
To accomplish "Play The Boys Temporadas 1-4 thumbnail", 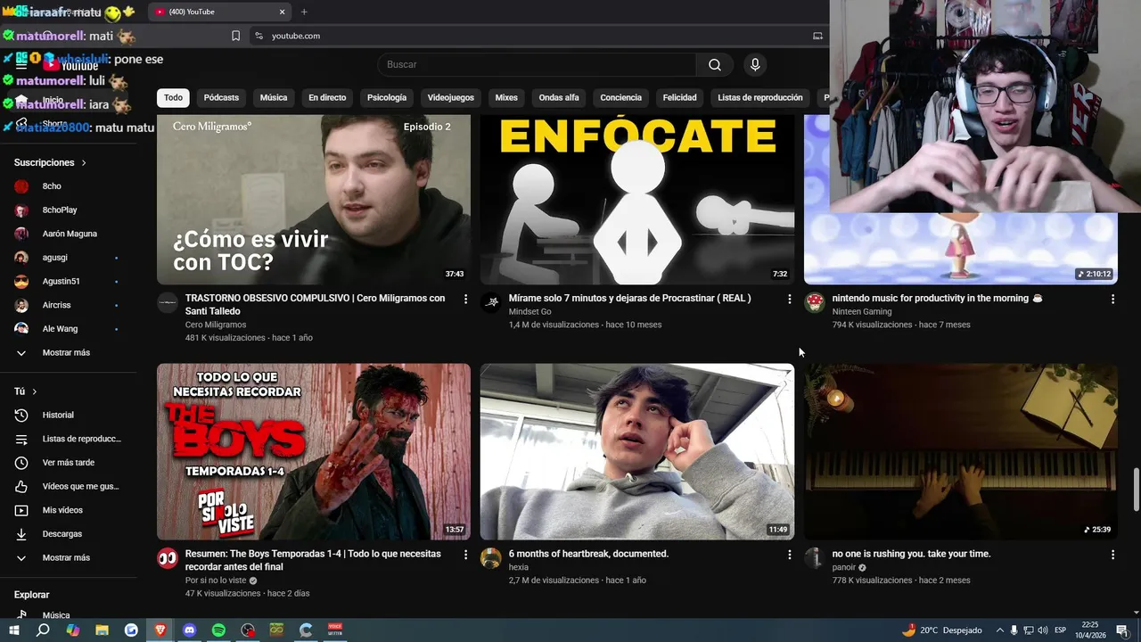I will click(x=314, y=451).
